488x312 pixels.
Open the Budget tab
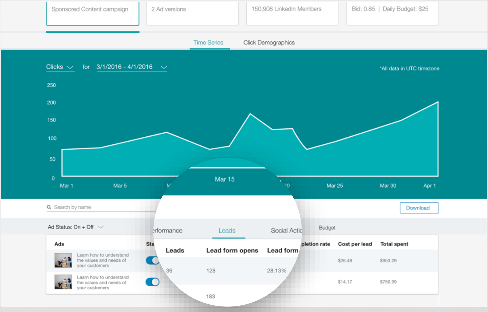pos(327,228)
